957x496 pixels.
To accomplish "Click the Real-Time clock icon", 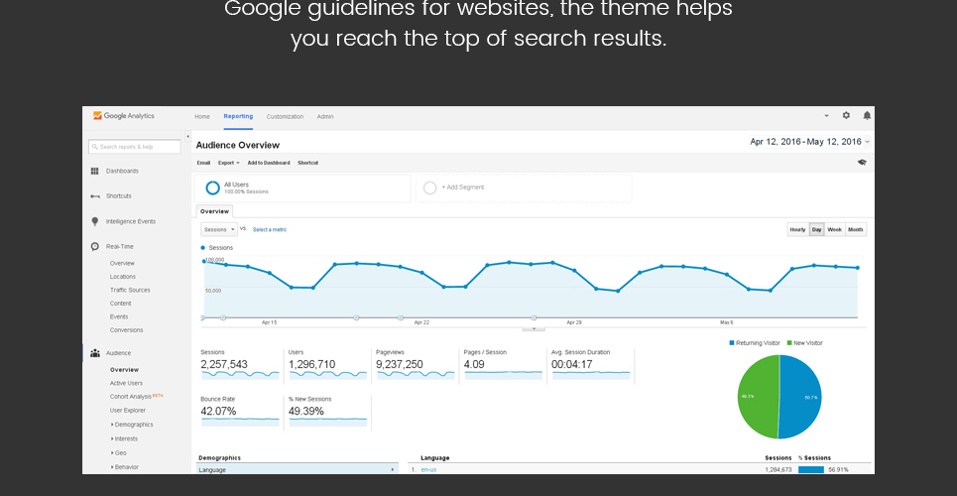I will tap(94, 247).
